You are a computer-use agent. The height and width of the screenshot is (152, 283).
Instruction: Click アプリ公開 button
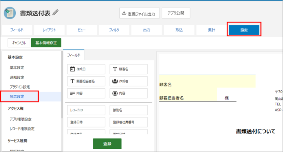pyautogui.click(x=176, y=13)
